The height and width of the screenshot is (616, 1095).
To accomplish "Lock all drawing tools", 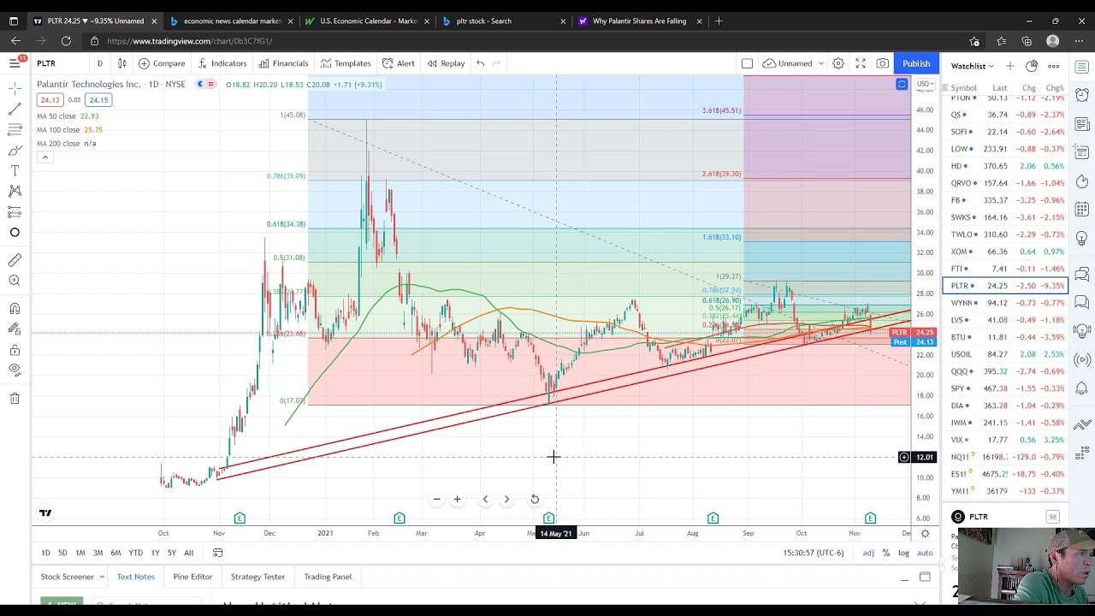I will tap(15, 349).
